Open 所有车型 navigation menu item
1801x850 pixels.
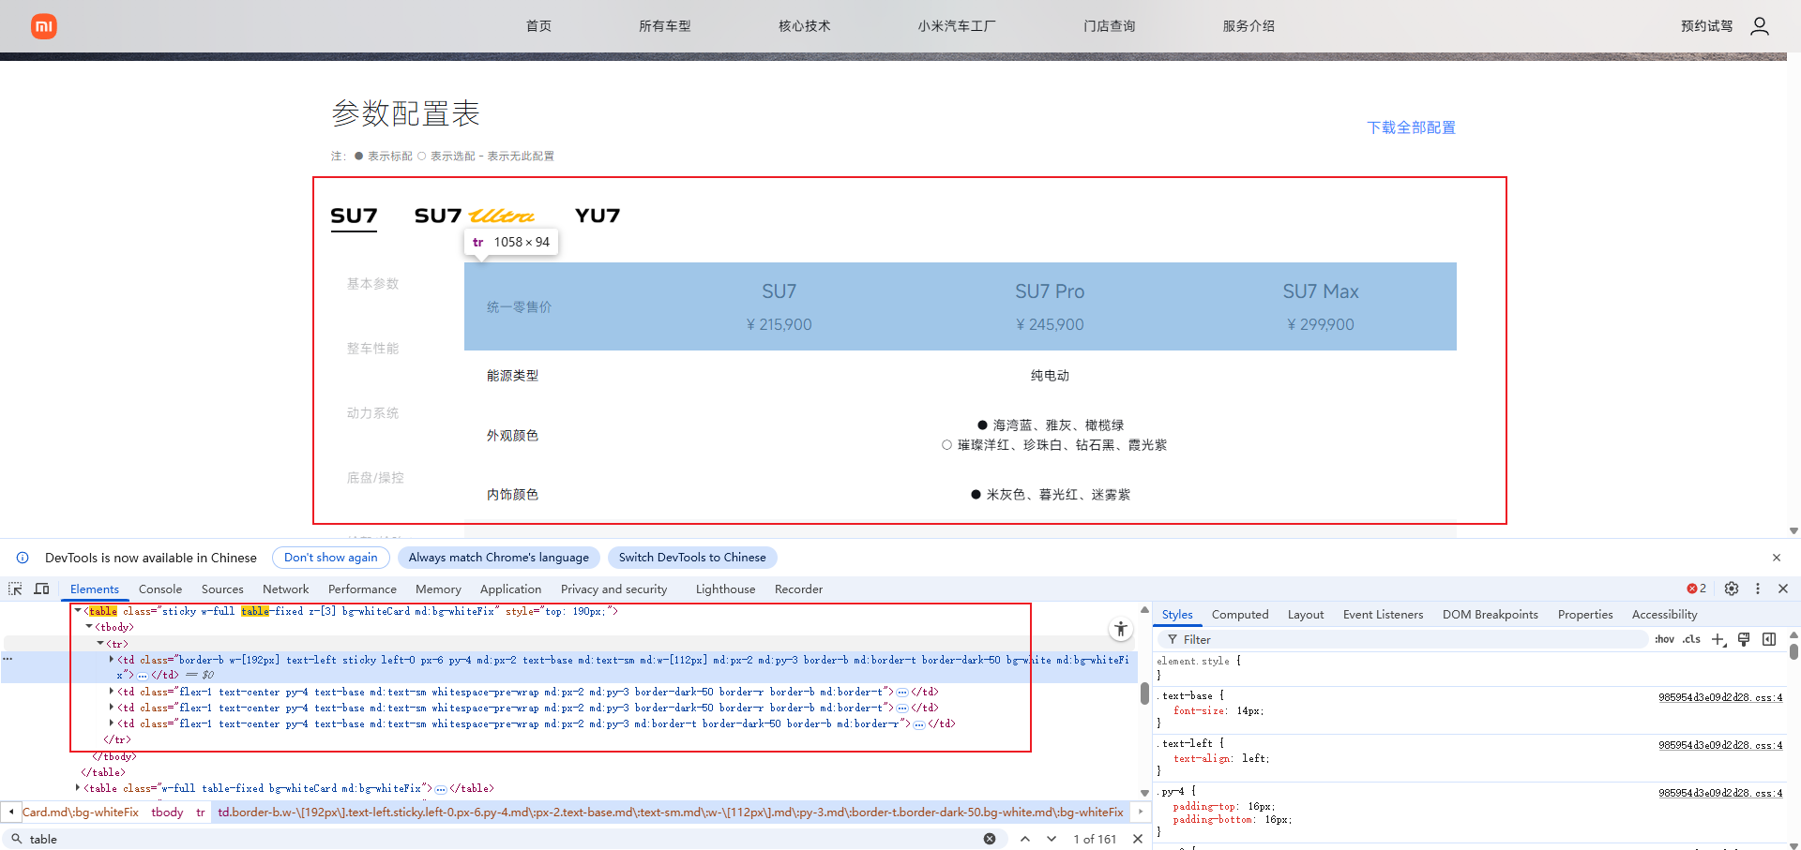tap(665, 26)
